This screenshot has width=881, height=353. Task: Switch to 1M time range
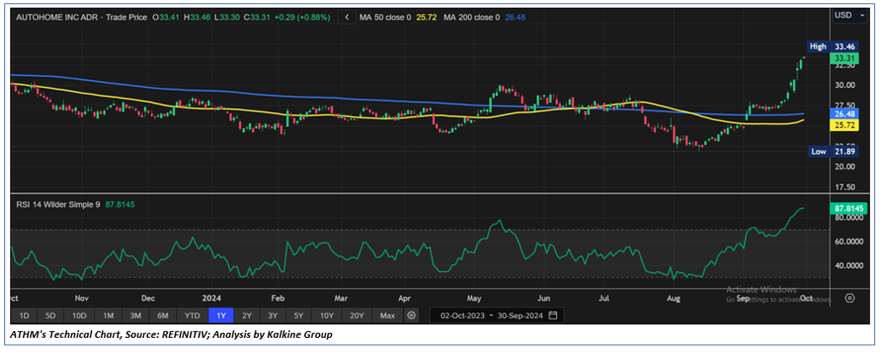tap(108, 316)
